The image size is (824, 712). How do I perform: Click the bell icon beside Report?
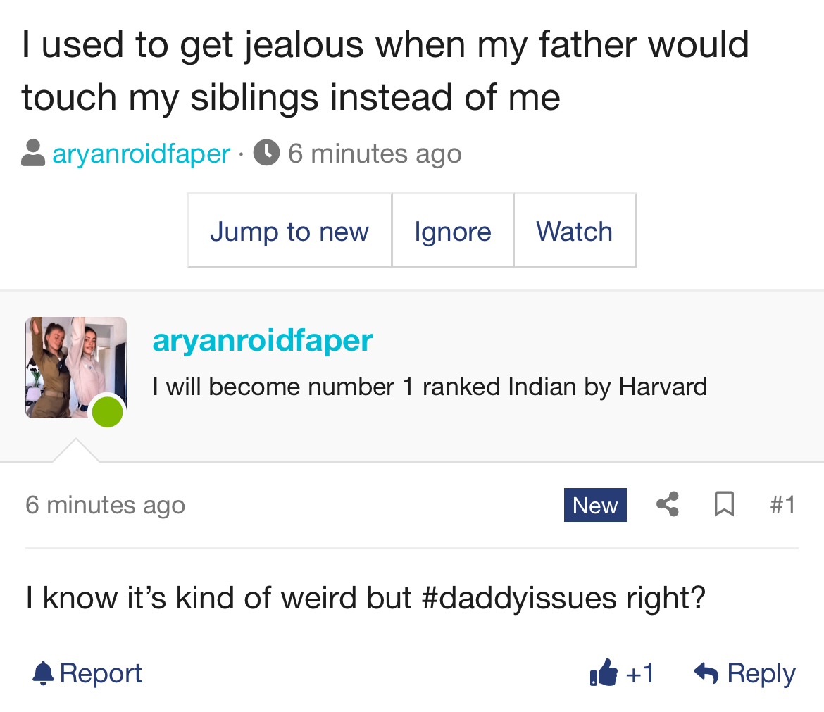point(43,674)
